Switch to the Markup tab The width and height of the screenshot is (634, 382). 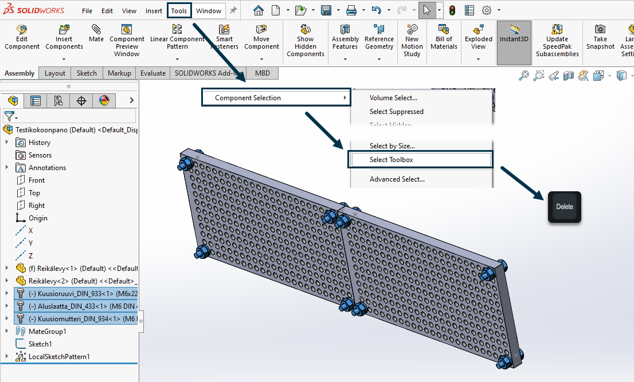coord(119,73)
